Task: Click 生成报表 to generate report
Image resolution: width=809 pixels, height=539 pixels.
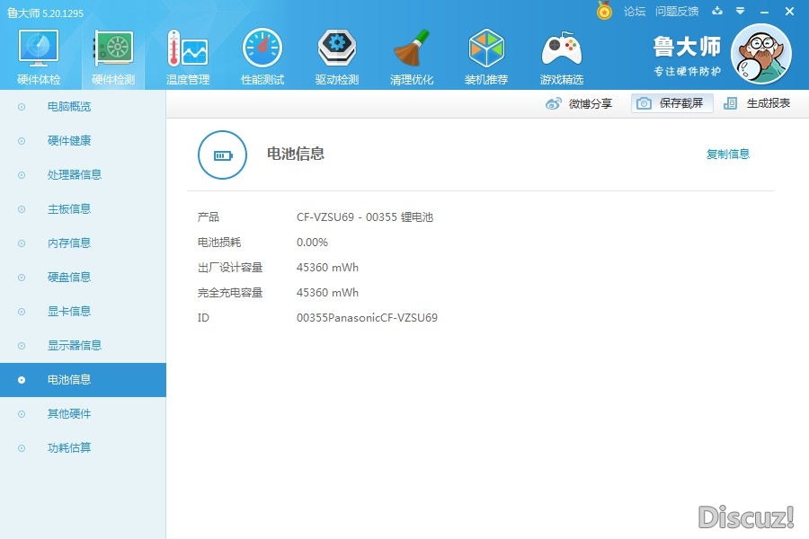Action: coord(758,103)
